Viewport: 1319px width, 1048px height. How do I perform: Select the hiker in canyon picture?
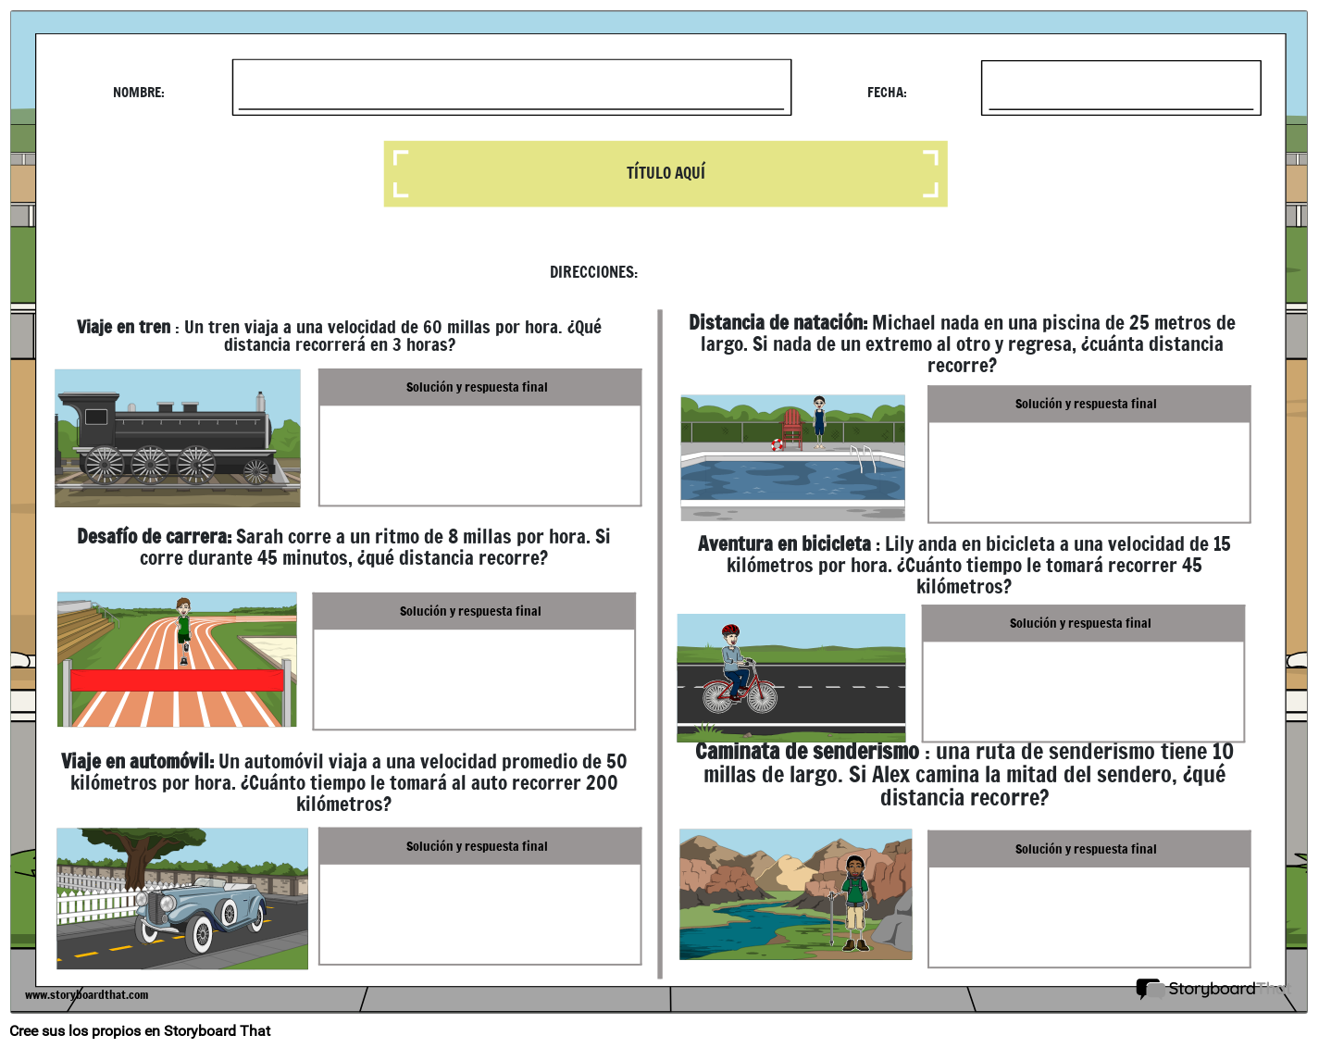click(795, 893)
